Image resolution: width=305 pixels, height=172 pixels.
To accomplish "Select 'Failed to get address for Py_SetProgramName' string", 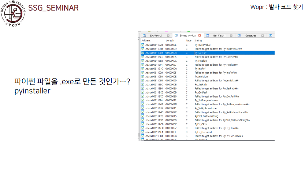I will pyautogui.click(x=222, y=105).
